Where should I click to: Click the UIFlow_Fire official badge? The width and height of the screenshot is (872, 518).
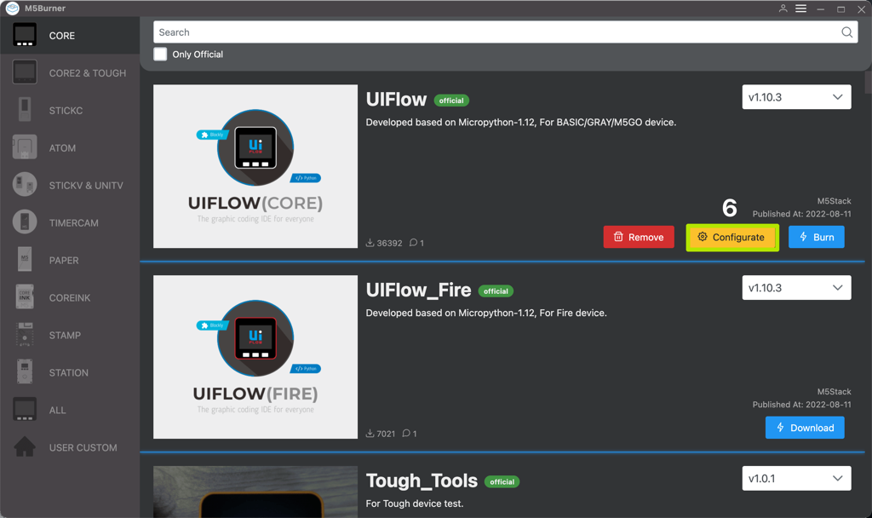click(496, 291)
